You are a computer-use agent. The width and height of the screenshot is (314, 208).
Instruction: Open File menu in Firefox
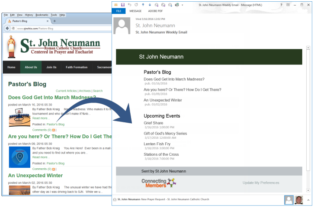6,15
